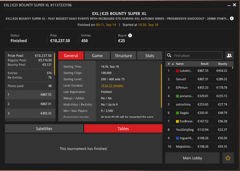
Task: Go to Main Lobby
Action: tap(192, 158)
